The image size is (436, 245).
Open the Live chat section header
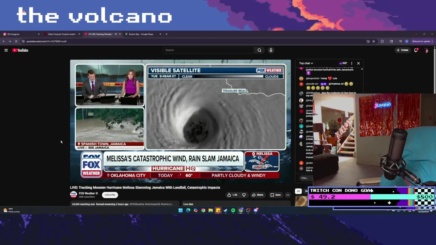tap(188, 204)
